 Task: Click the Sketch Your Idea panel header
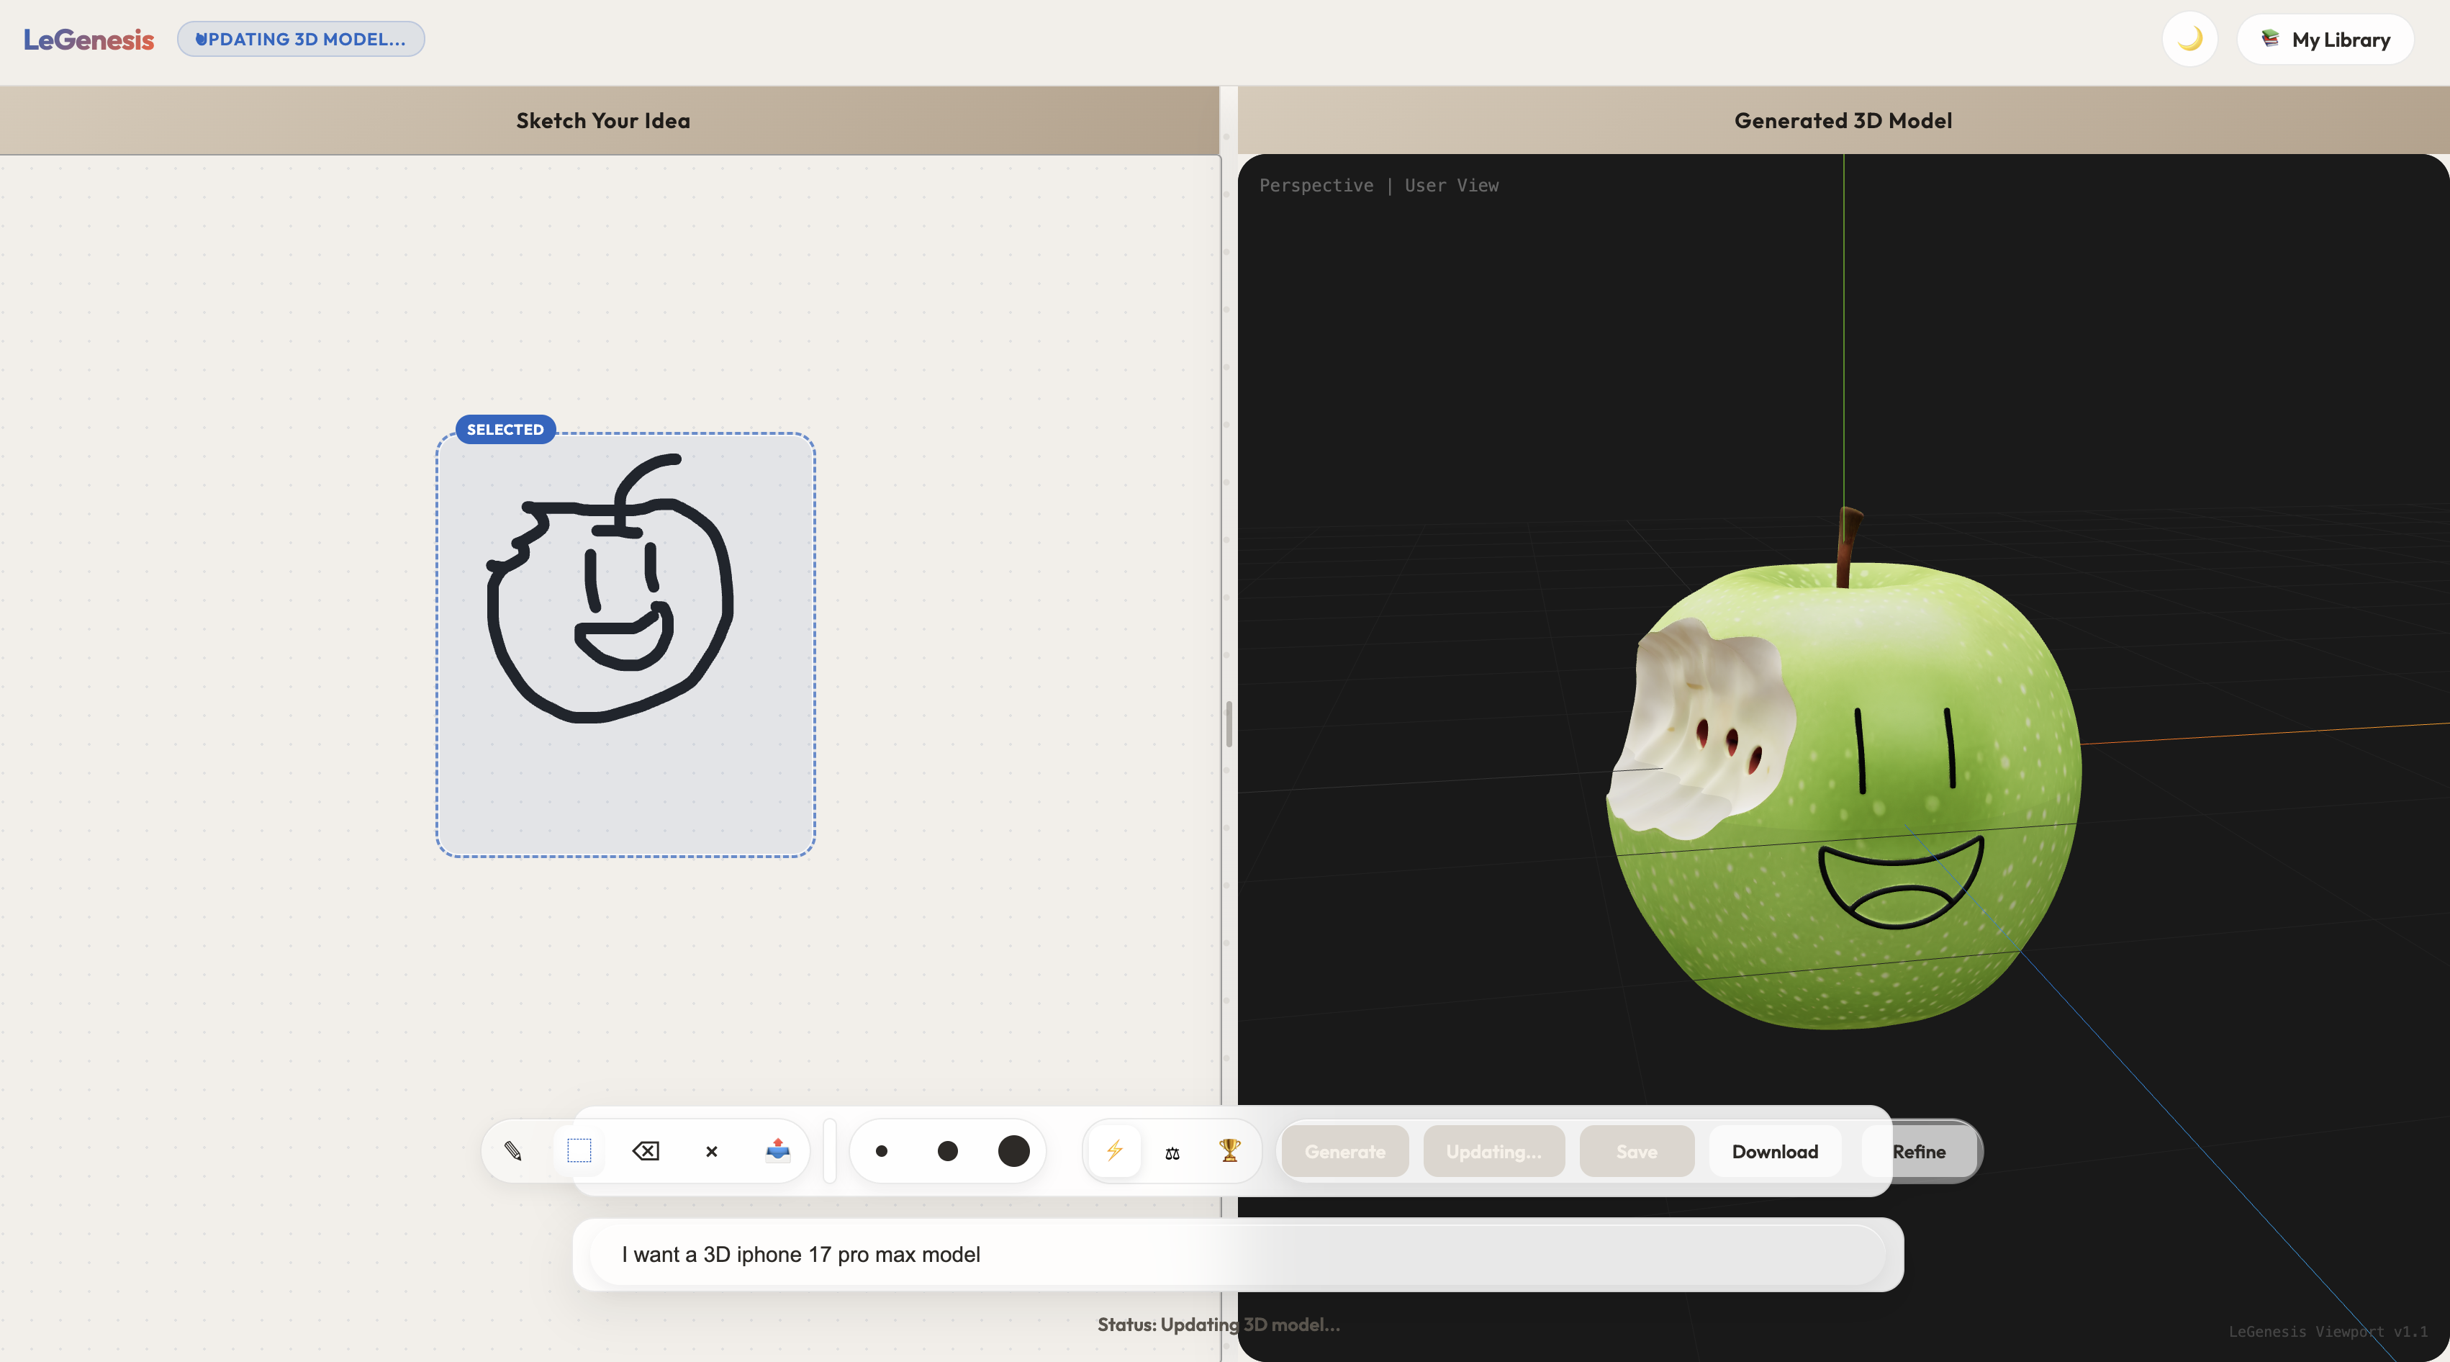pyautogui.click(x=603, y=121)
